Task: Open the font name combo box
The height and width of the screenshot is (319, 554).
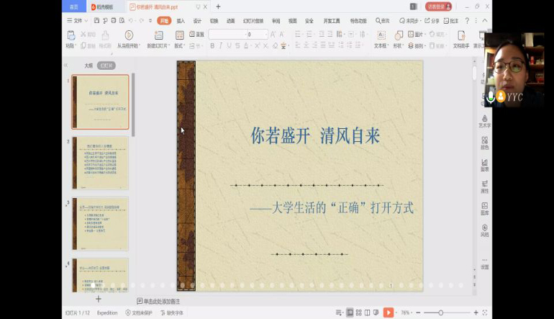Action: click(x=227, y=35)
